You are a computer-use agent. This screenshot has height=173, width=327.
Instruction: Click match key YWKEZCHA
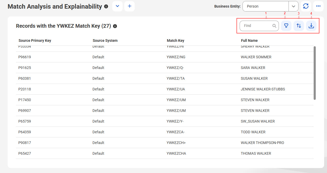pos(176,153)
